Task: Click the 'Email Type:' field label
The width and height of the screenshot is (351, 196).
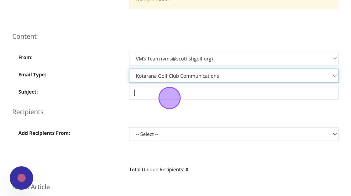Action: [32, 75]
